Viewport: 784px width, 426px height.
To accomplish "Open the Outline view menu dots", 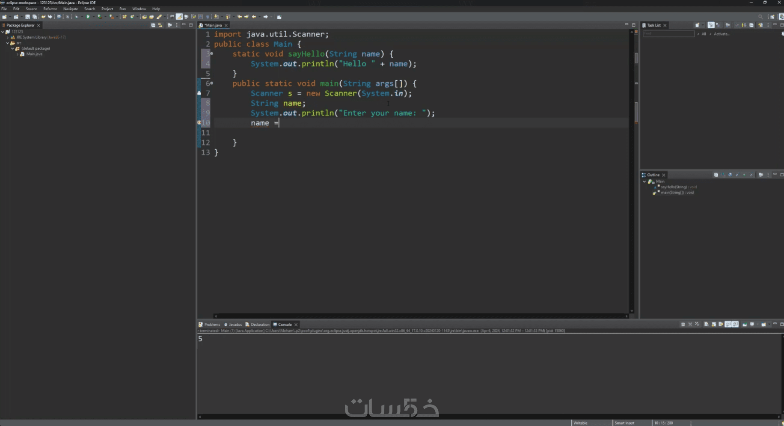I will (x=768, y=175).
